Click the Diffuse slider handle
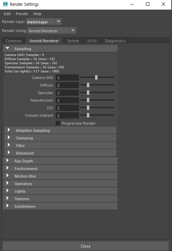The width and height of the screenshot is (172, 251). pos(88,85)
